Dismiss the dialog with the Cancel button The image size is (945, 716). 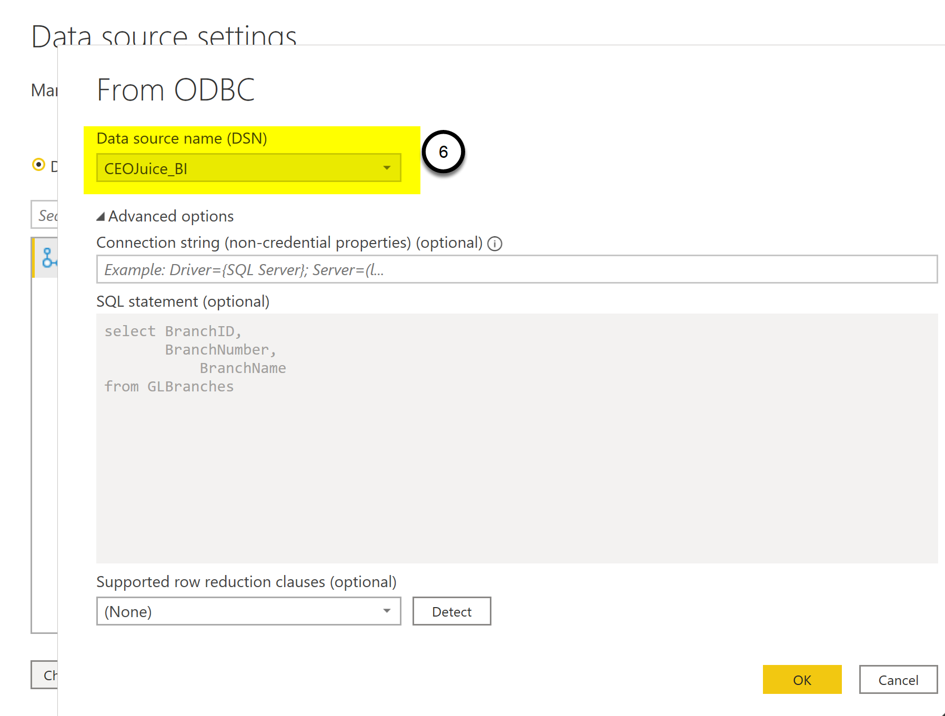pyautogui.click(x=898, y=680)
